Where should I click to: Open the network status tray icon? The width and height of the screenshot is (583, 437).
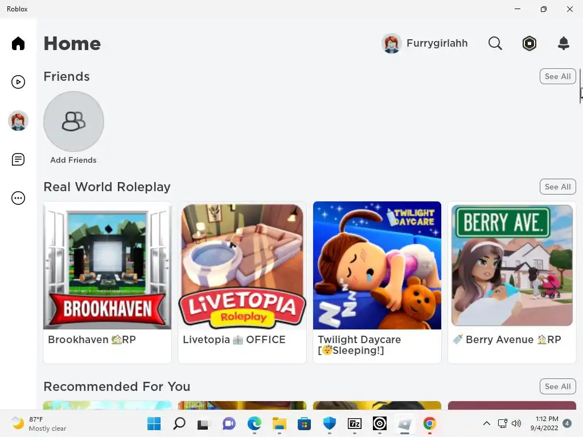coord(502,423)
